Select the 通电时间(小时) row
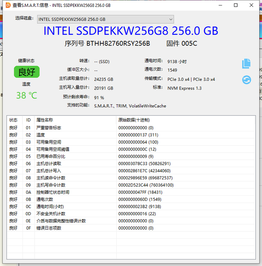Screen dimensions: 262x266 [x=131, y=206]
